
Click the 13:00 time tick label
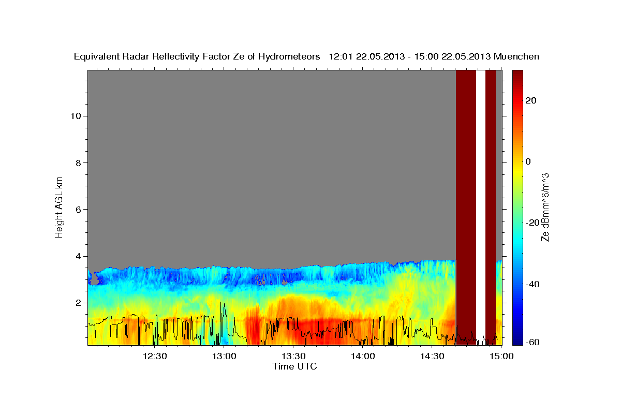click(224, 356)
